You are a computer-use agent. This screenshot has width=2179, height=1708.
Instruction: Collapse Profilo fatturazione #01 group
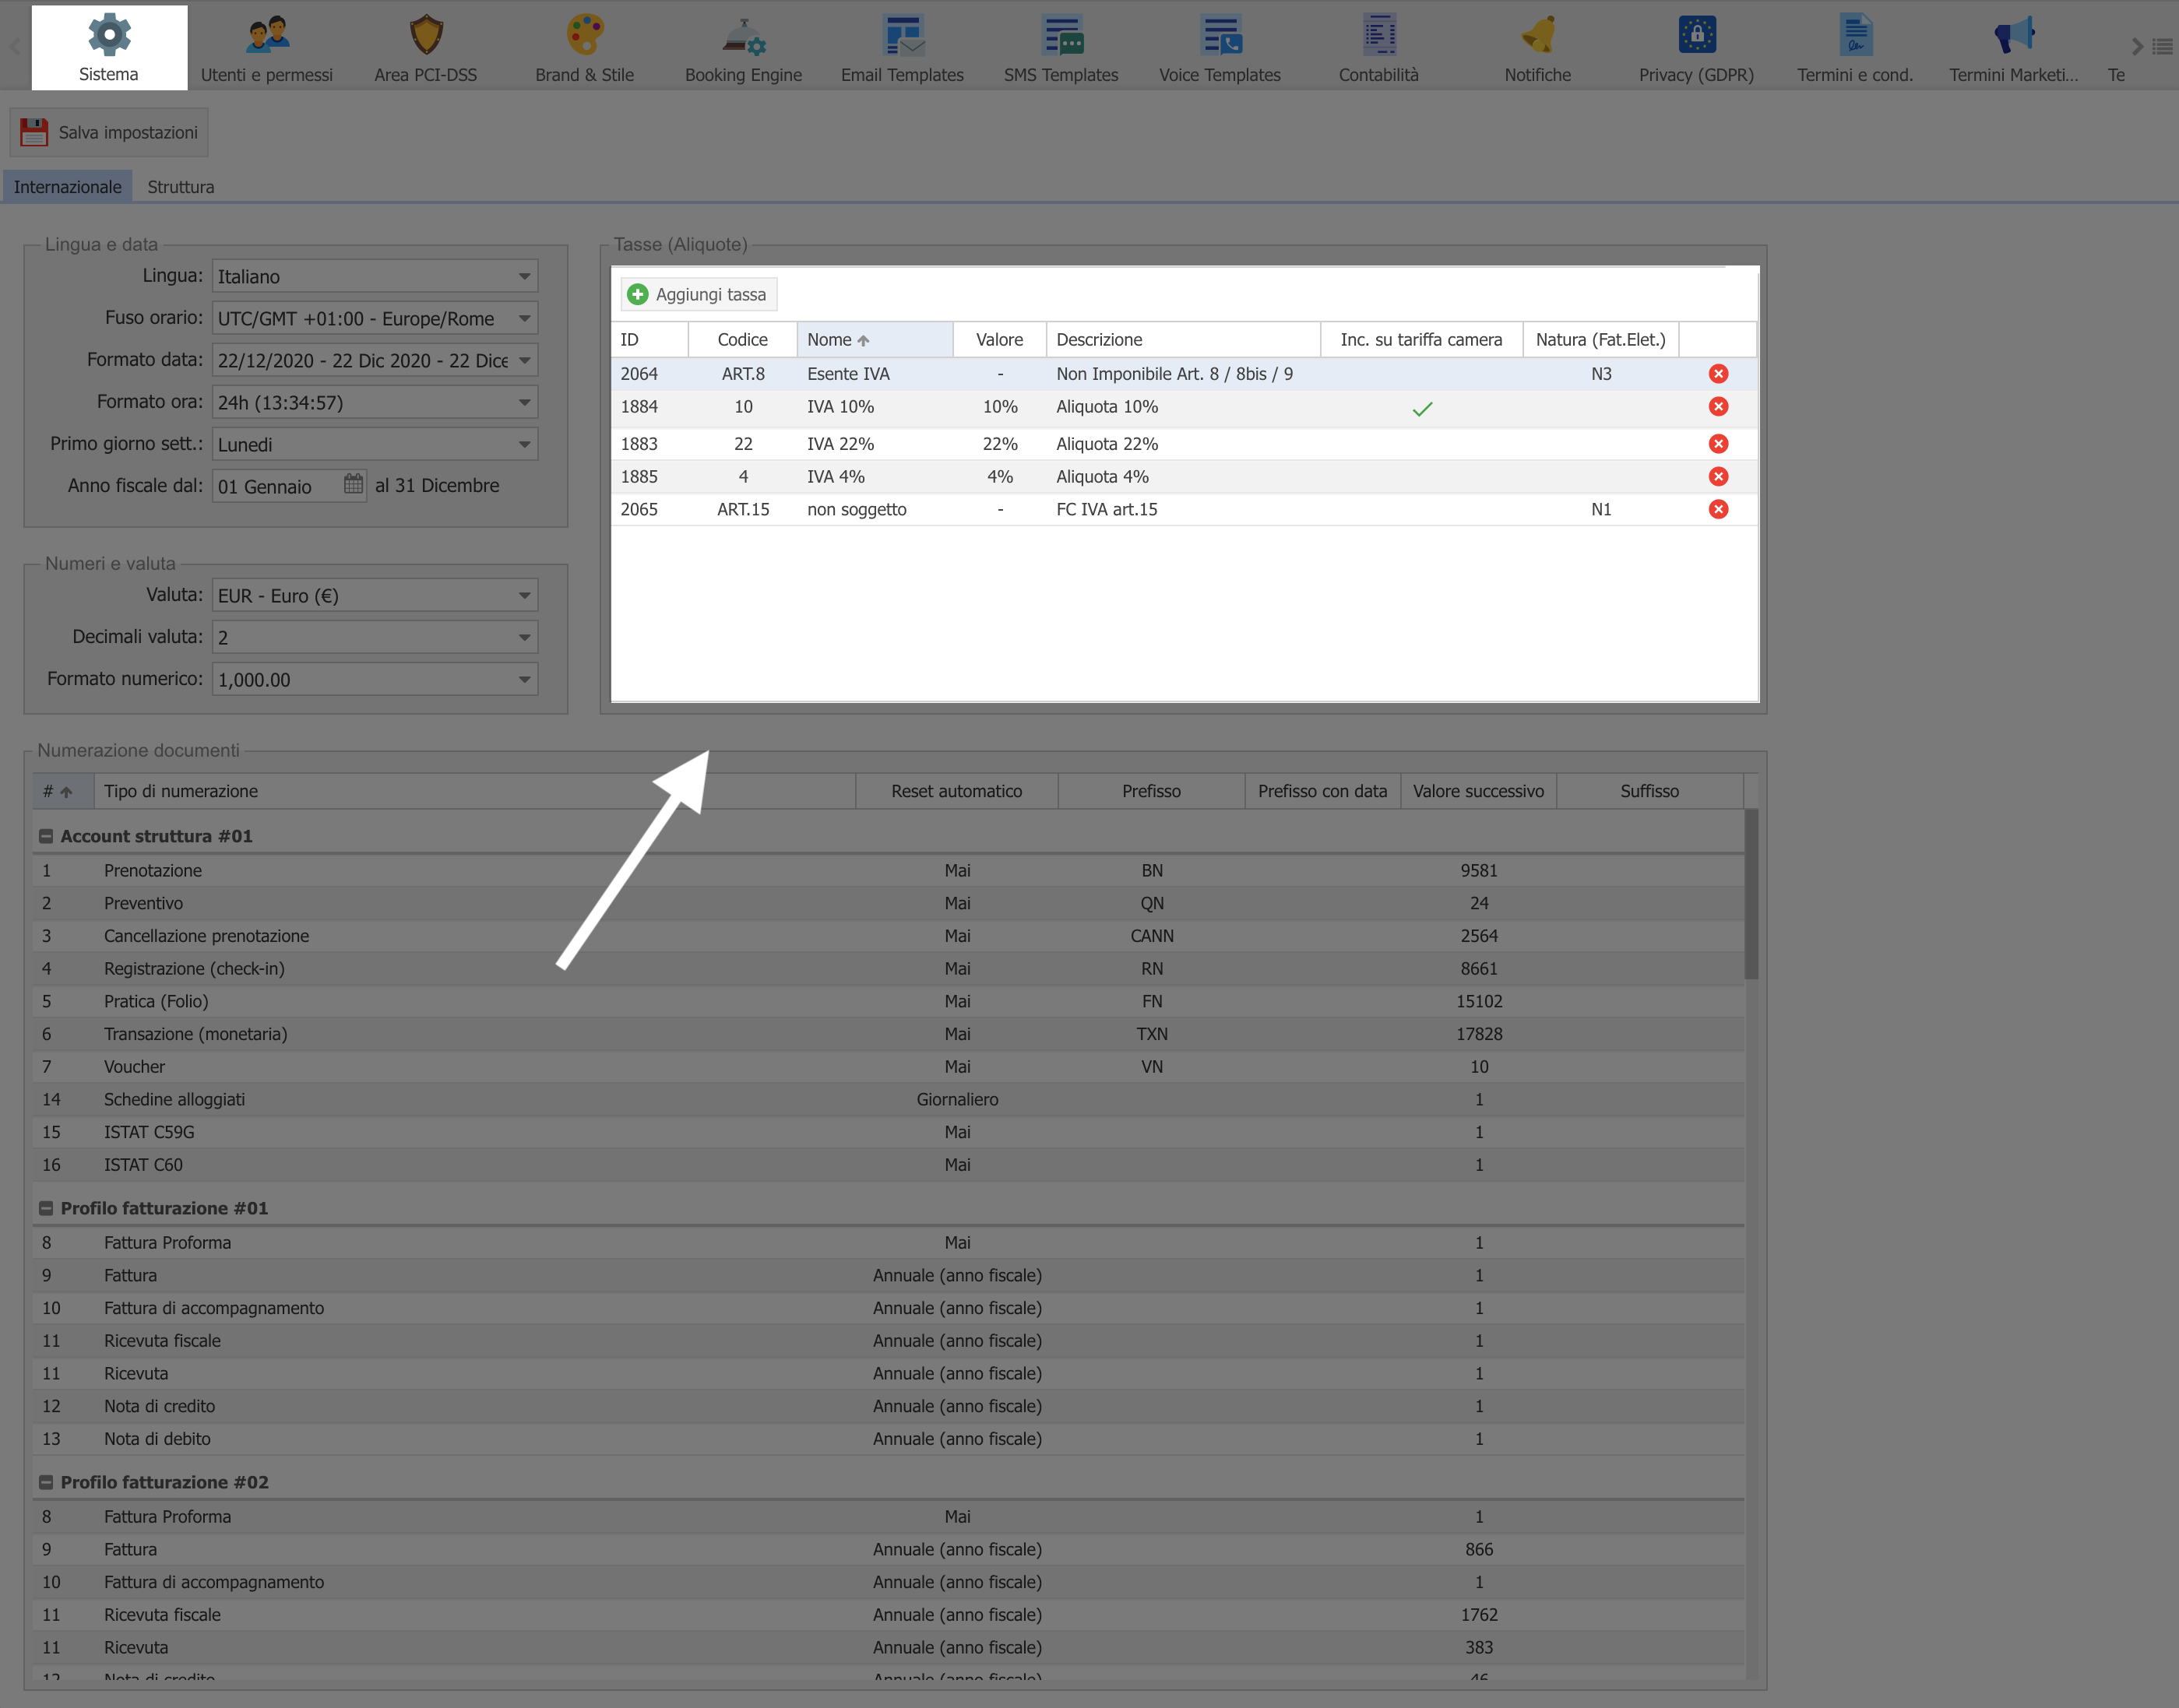(46, 1208)
